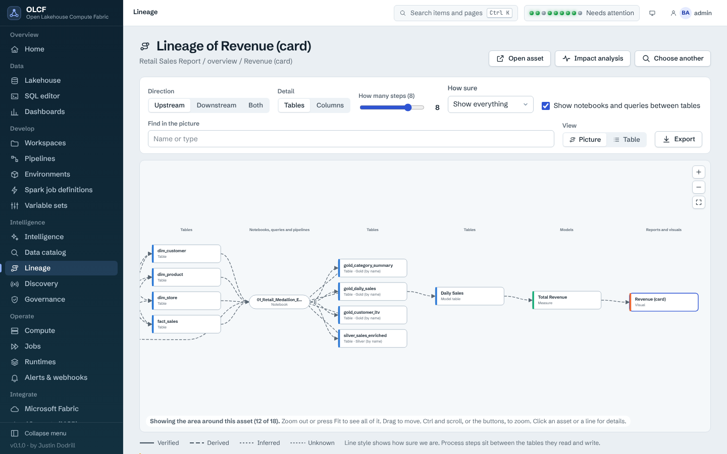Run Impact analysis

click(593, 59)
